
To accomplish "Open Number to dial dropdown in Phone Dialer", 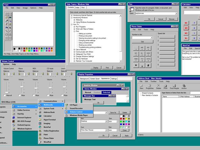I will tap(152, 37).
